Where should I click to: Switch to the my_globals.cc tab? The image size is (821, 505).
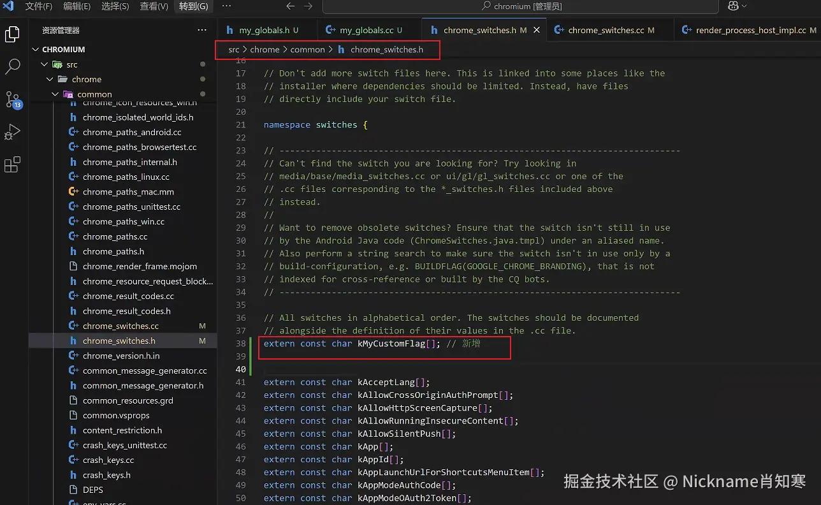click(x=369, y=30)
